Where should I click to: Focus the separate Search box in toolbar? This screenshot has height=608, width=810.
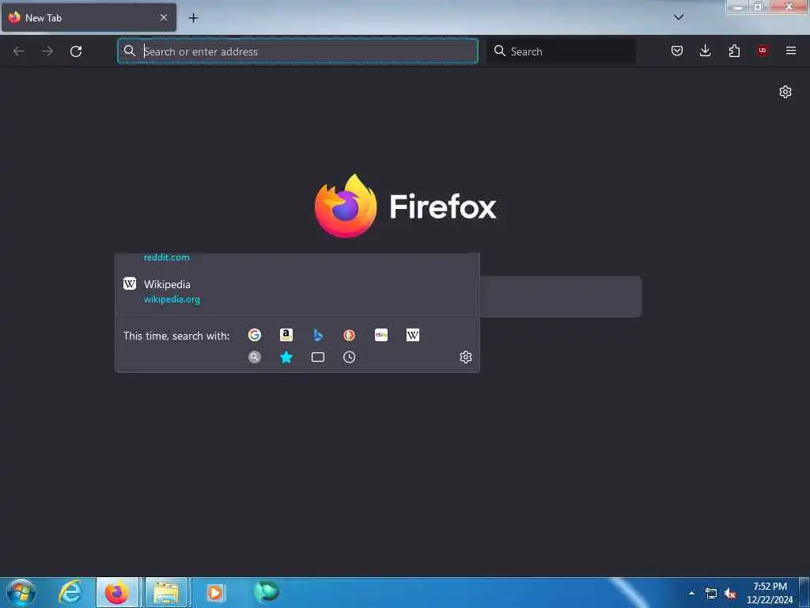562,51
